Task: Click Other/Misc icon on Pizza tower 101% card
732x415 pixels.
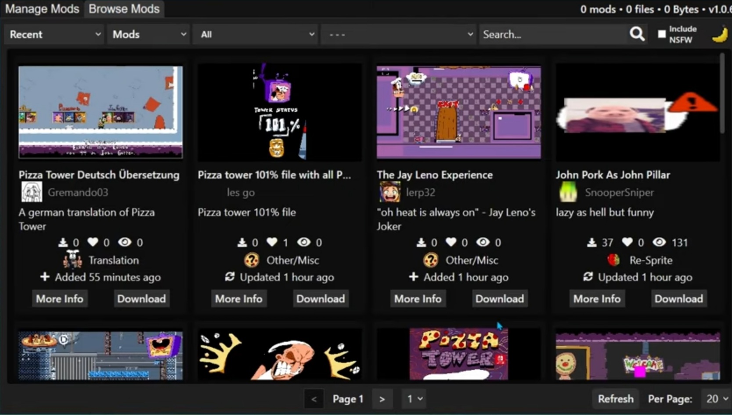Action: click(x=252, y=260)
